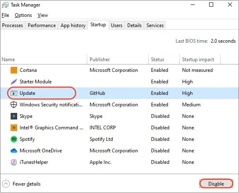The height and width of the screenshot is (193, 239).
Task: Click the Microsoft OneDrive cloud icon
Action: 14,151
